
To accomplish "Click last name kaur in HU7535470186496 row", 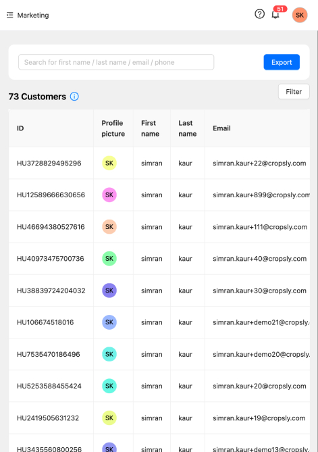I will click(185, 354).
